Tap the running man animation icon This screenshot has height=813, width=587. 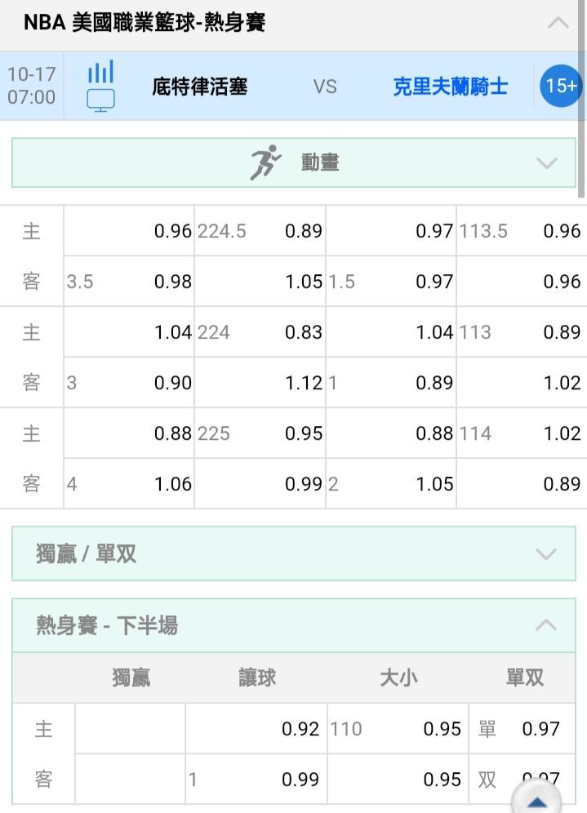tap(265, 162)
